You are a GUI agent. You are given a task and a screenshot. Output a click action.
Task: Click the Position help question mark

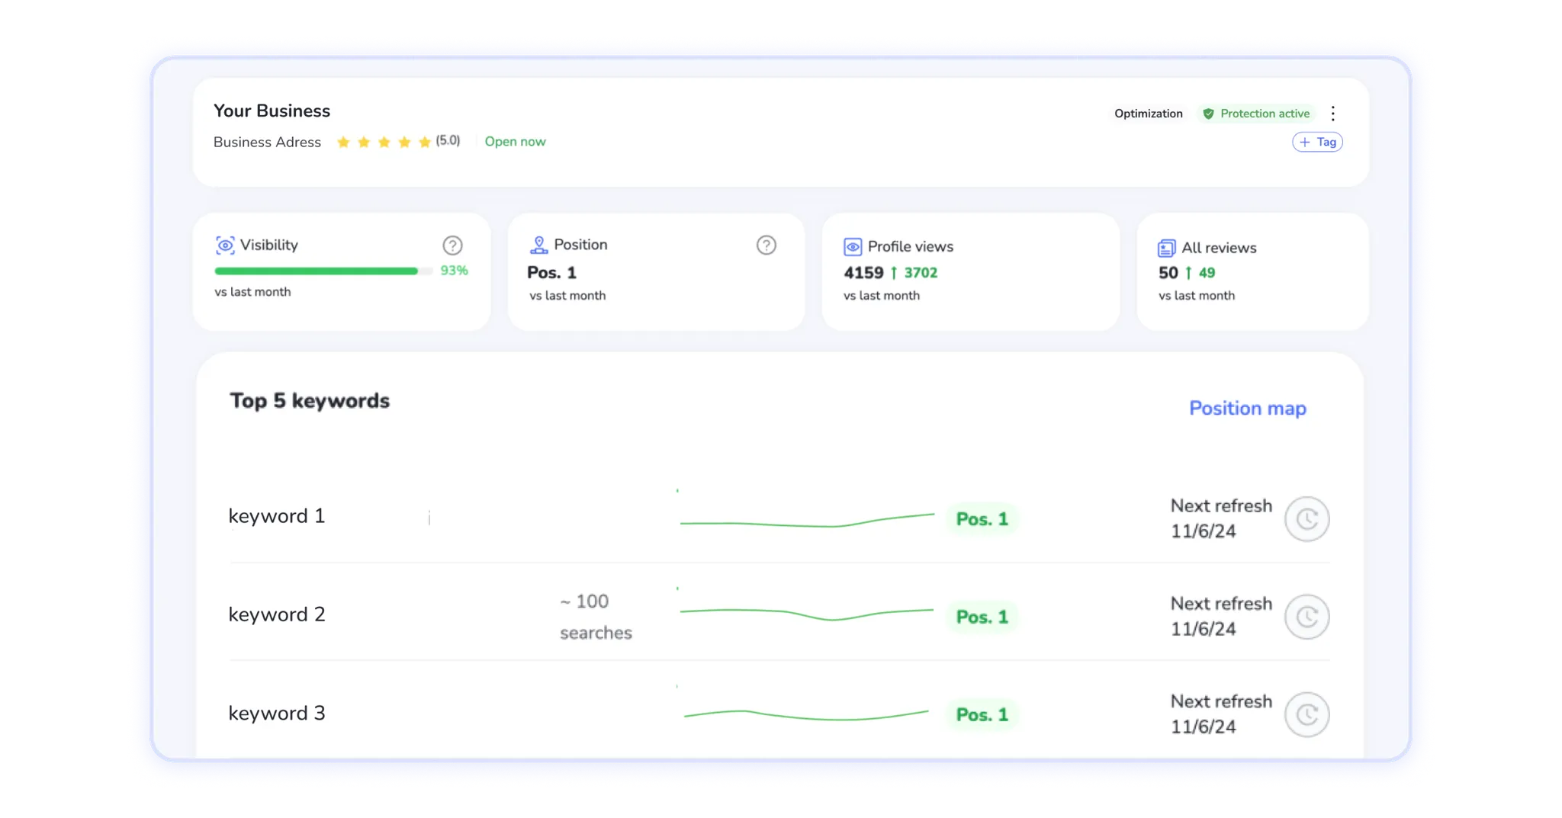[x=766, y=245]
